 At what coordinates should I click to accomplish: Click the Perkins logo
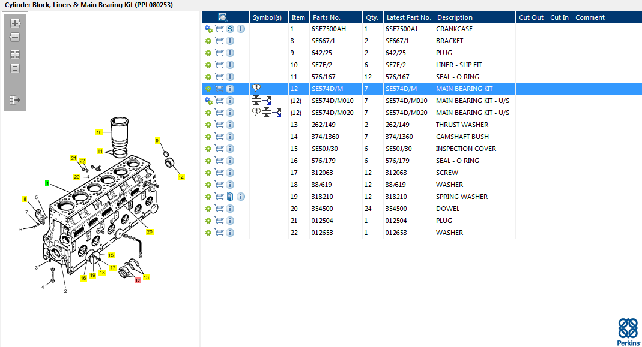tap(629, 332)
